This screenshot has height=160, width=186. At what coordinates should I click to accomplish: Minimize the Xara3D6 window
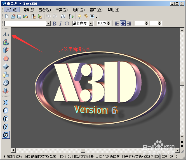click(172, 4)
